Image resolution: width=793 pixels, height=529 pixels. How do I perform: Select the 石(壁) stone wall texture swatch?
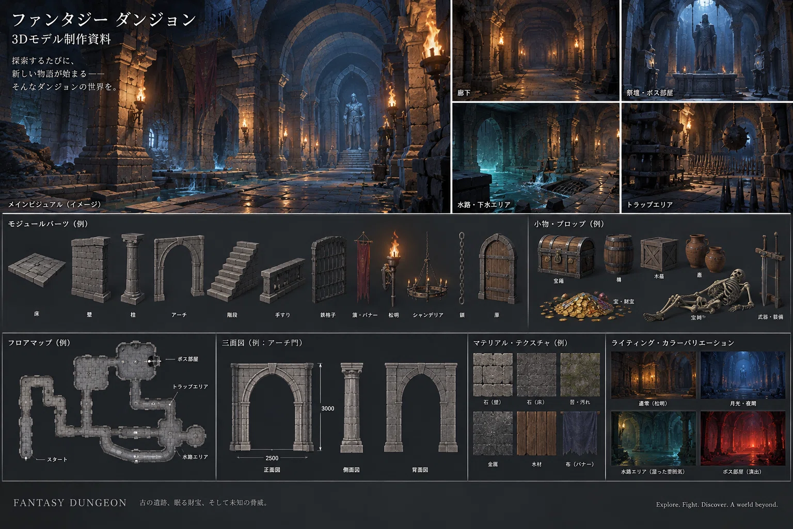(x=493, y=375)
